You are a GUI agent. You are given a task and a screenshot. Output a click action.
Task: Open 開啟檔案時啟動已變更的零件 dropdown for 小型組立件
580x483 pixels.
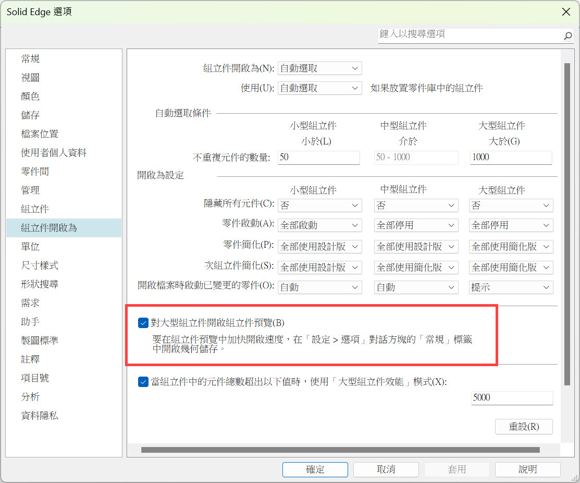coord(319,287)
